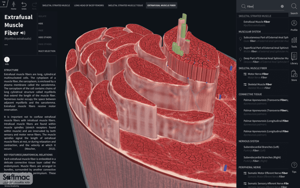Click bulb icon beside Superficial Part result
The width and height of the screenshot is (300, 188).
pos(241,49)
